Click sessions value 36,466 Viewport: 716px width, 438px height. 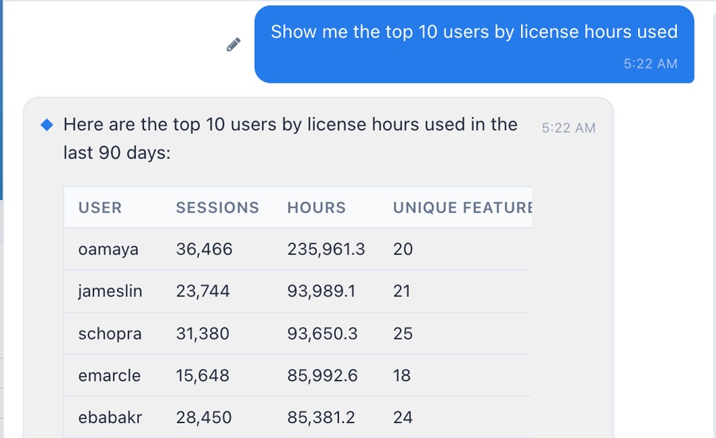click(x=204, y=250)
